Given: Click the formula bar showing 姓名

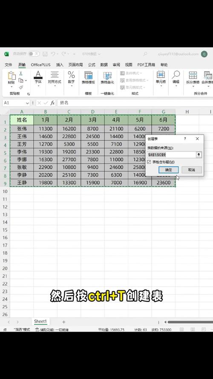Looking at the screenshot, I should pyautogui.click(x=135, y=103).
